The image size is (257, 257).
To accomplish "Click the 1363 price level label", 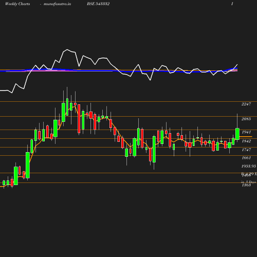I will coord(246,185).
